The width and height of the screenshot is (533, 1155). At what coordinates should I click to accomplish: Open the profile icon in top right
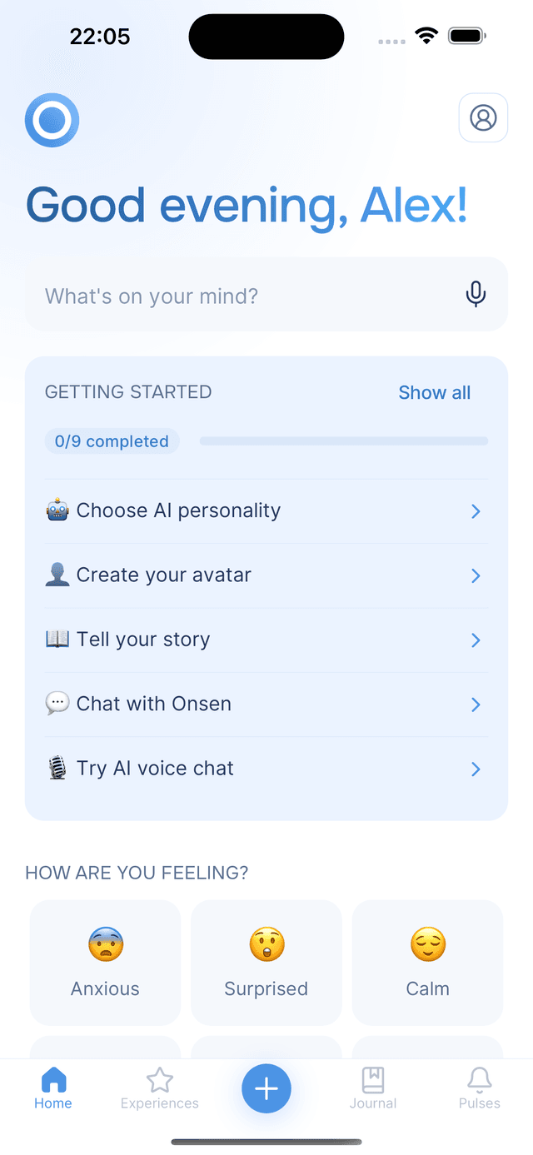click(483, 117)
